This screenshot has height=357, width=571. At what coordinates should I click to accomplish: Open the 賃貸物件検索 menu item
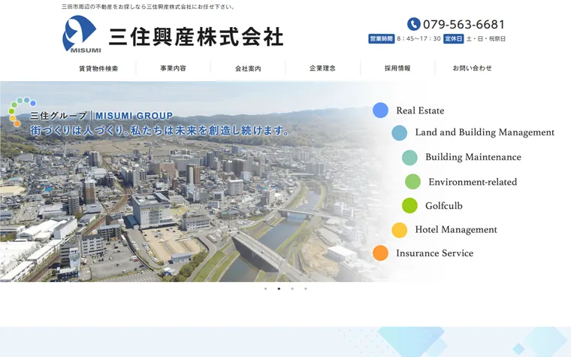[x=98, y=68]
